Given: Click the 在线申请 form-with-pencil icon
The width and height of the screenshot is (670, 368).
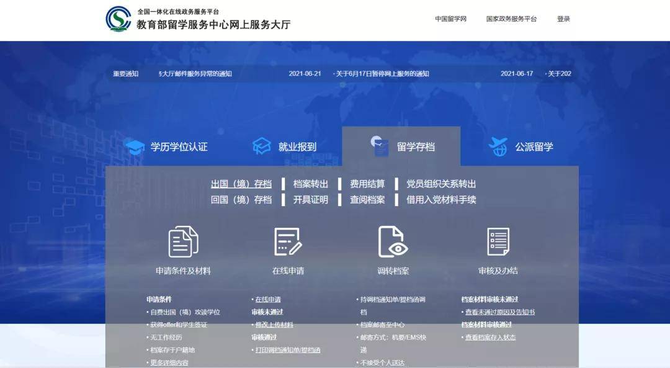Looking at the screenshot, I should 288,241.
